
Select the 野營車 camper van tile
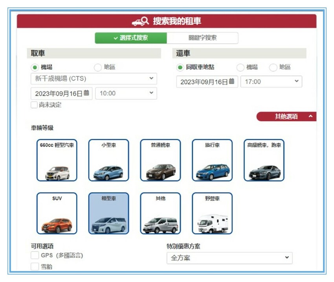212,213
